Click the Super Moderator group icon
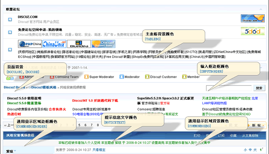This screenshot has height=154, width=269. point(86,77)
